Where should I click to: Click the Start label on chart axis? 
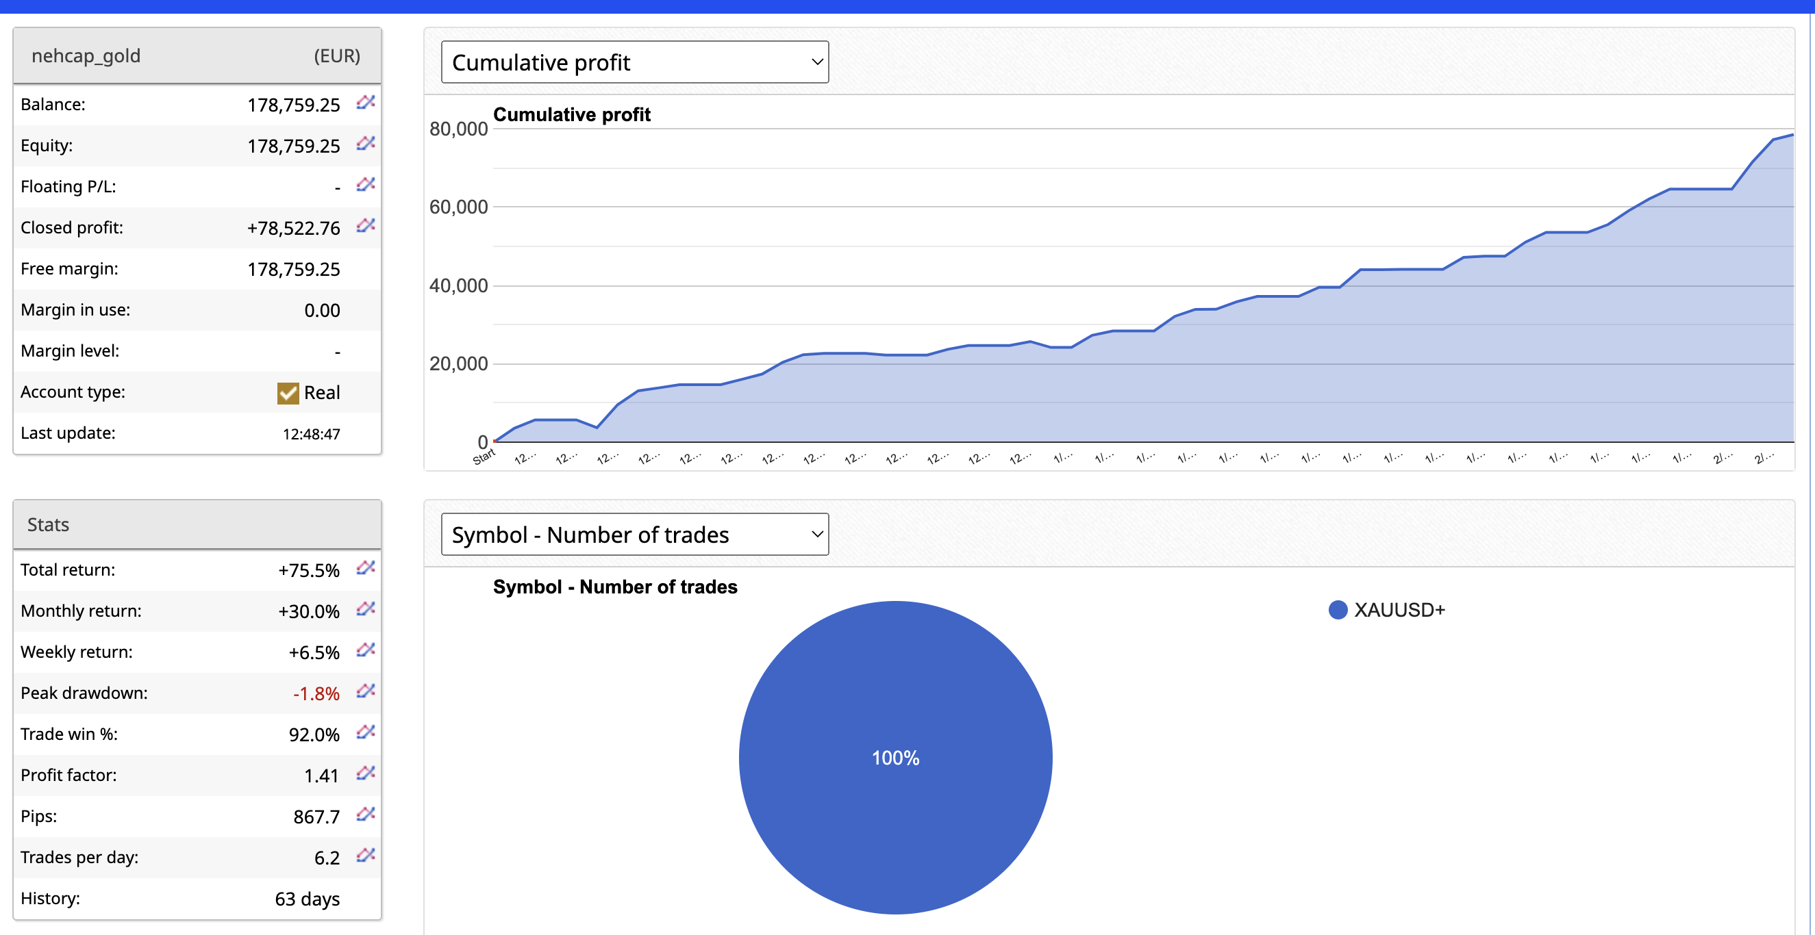(484, 458)
